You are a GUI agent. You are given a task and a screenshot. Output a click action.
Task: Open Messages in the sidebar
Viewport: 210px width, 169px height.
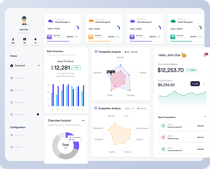coord(19,78)
